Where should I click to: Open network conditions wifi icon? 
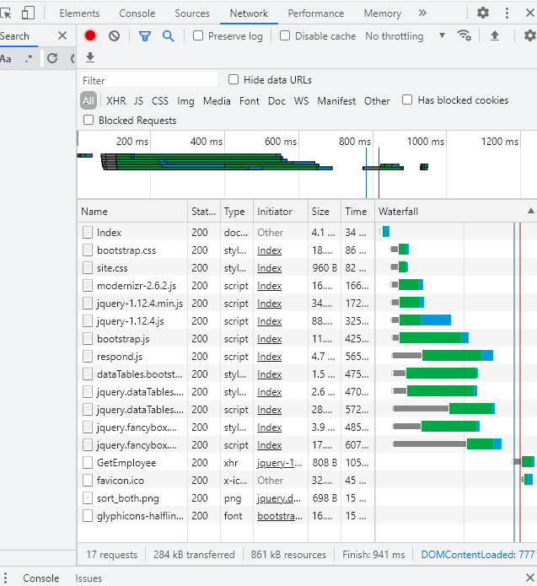click(464, 35)
